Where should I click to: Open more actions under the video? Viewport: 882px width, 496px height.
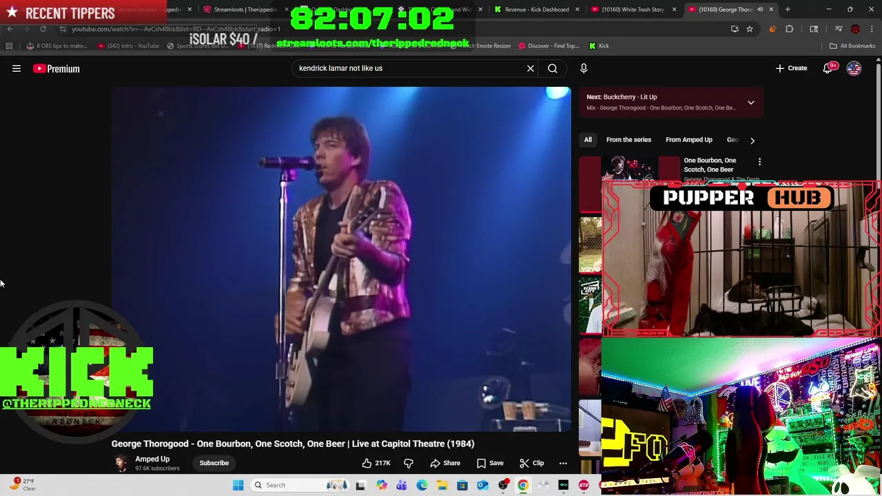point(563,463)
